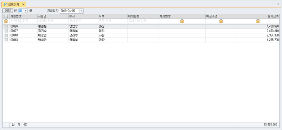This screenshot has height=130, width=282.
Task: Sort by the 사원명 column header
Action: (53, 16)
